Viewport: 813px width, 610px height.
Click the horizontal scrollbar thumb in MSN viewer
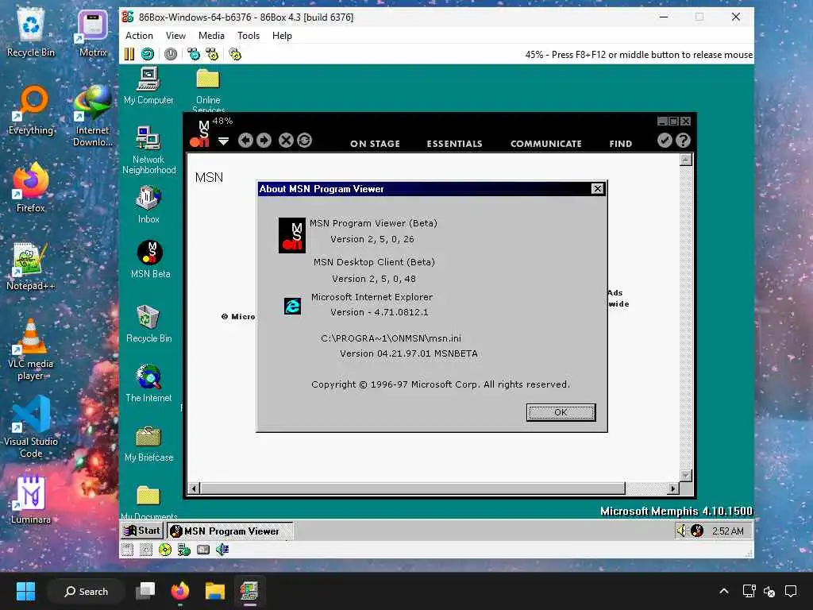pyautogui.click(x=413, y=488)
